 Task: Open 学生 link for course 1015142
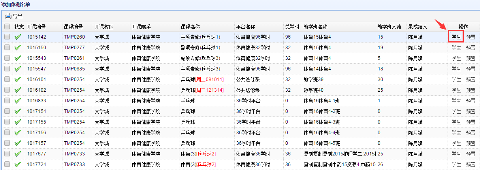point(456,37)
